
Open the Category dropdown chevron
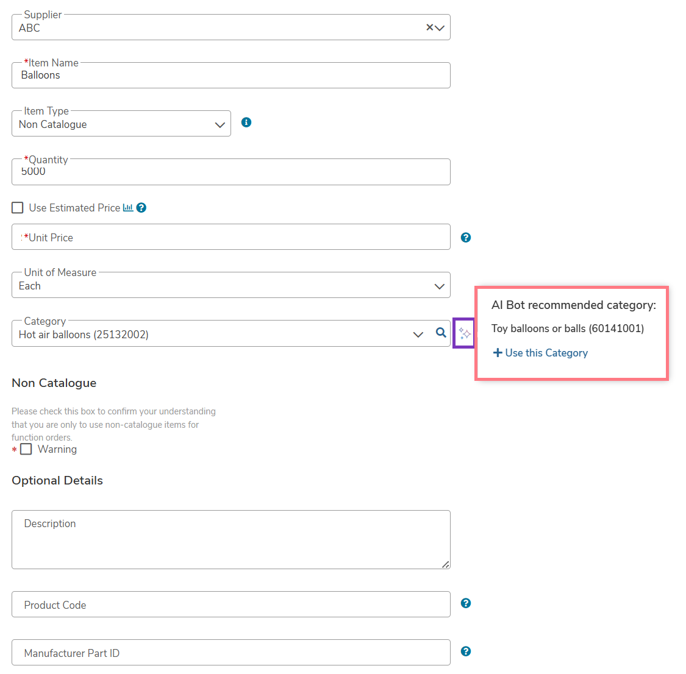pyautogui.click(x=418, y=335)
